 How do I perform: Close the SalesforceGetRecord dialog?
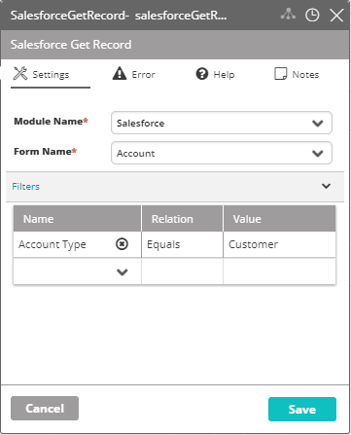pos(336,16)
